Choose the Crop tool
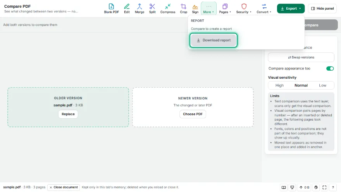The height and width of the screenshot is (192, 341). (184, 9)
